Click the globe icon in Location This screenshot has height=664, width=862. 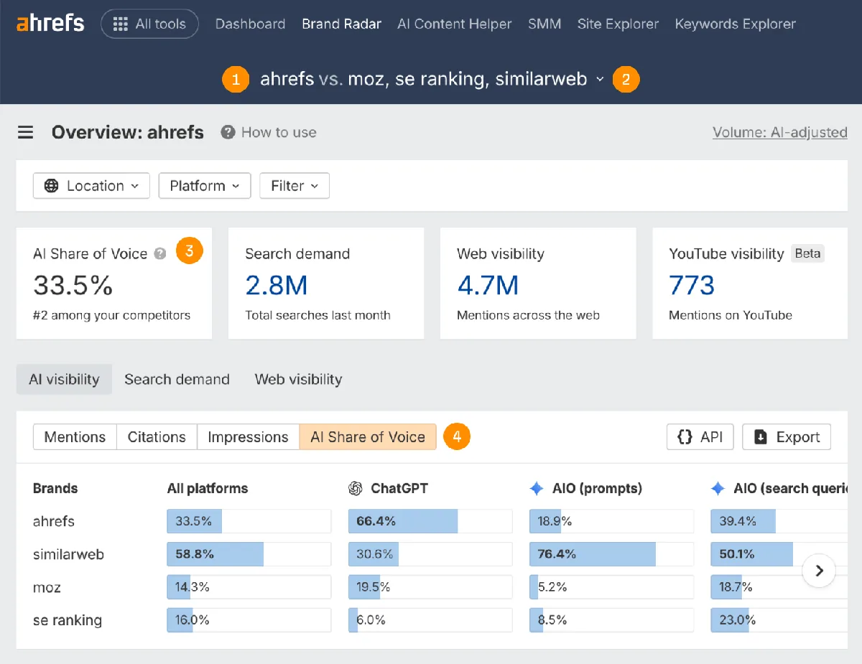52,186
